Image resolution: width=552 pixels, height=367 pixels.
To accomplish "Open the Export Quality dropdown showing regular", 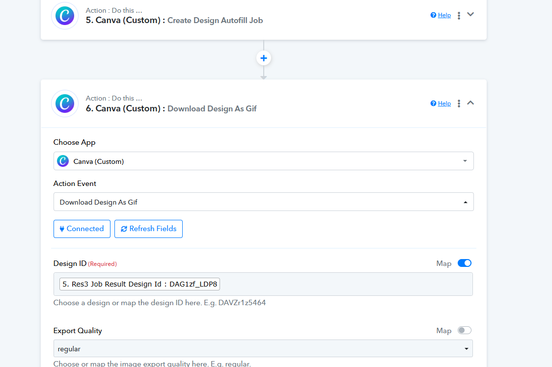I will click(263, 349).
